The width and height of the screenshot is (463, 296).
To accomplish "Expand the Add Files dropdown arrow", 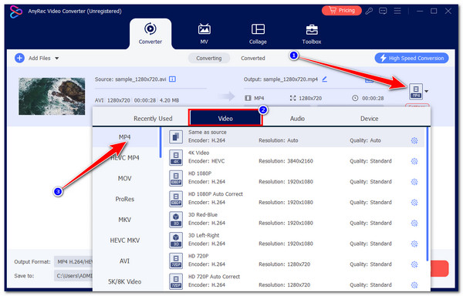I will click(x=56, y=59).
